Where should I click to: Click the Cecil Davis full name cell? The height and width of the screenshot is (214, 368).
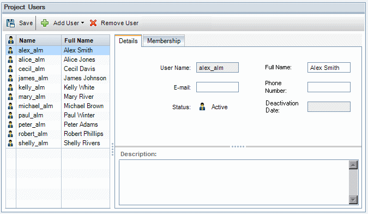pos(86,69)
